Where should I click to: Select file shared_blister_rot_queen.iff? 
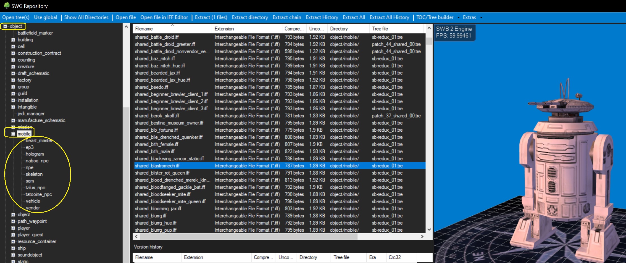click(x=162, y=173)
